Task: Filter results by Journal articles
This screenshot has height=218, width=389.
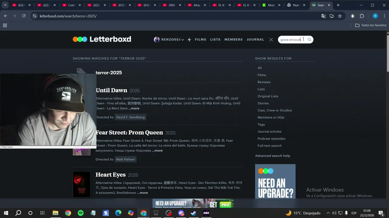Action: tap(270, 131)
